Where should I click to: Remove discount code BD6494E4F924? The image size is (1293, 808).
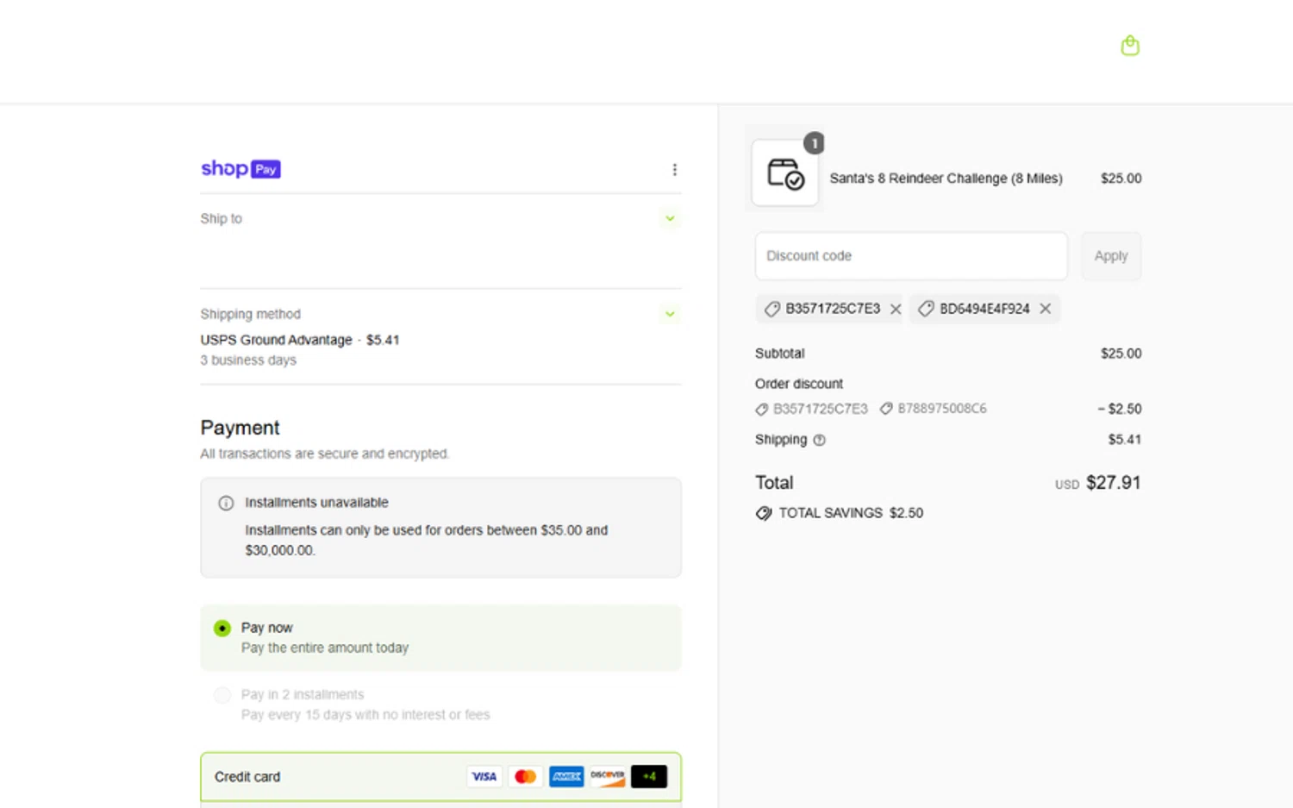[x=1045, y=309]
